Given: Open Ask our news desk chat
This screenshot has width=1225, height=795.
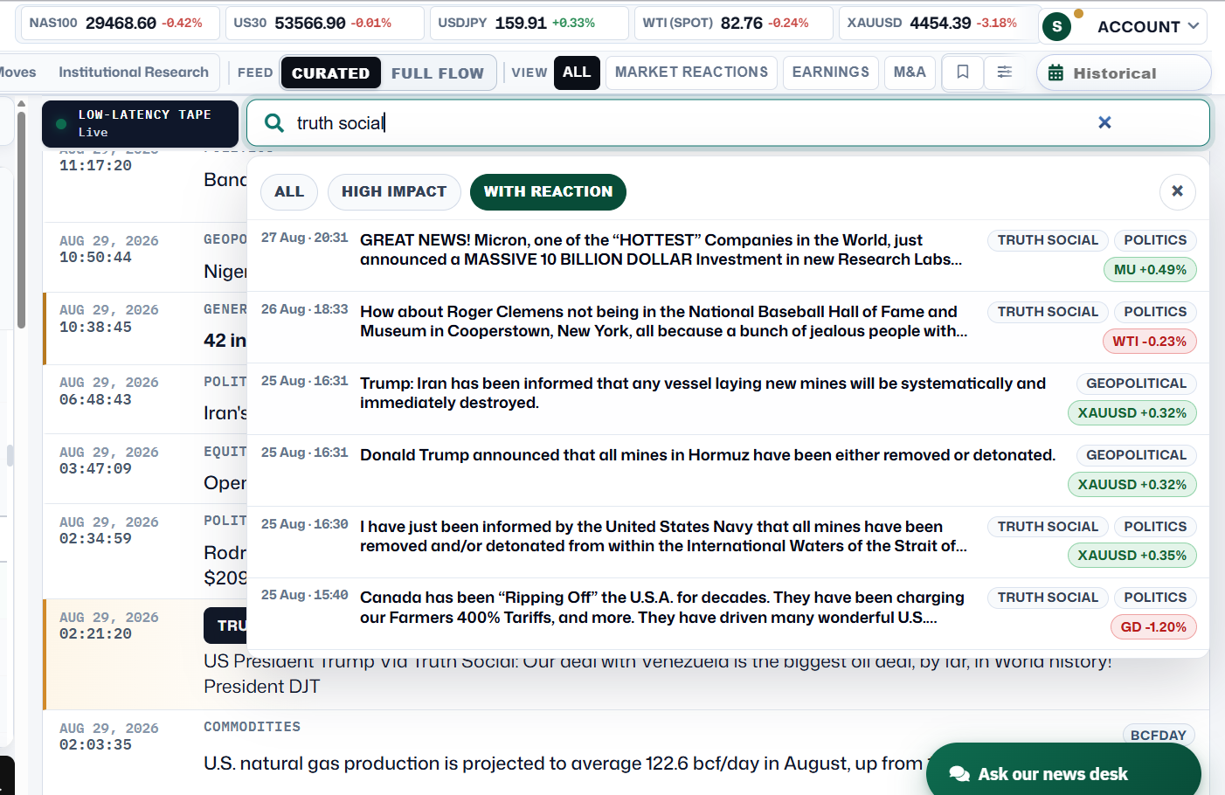Looking at the screenshot, I should pos(1063,774).
